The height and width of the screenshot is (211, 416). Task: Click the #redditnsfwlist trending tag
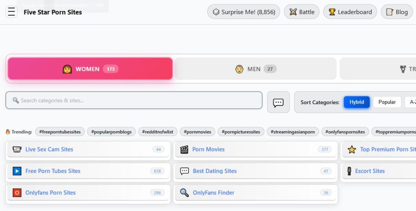click(x=158, y=132)
